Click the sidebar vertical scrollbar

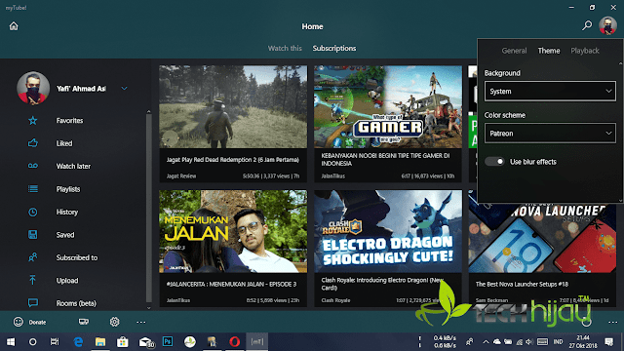149,209
